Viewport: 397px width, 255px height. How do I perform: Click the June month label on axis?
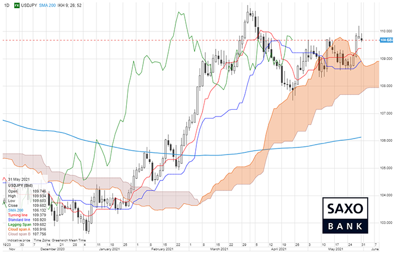375,249
